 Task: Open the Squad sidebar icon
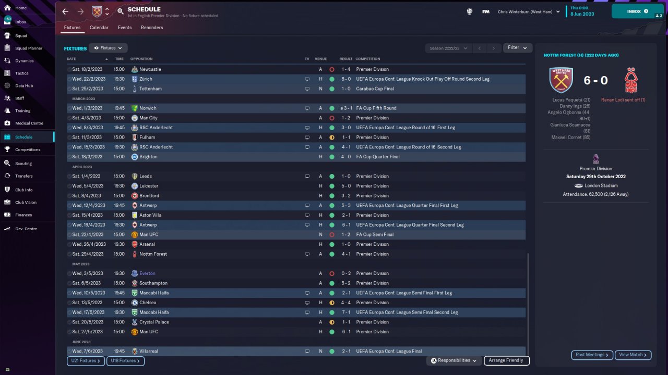[7, 36]
